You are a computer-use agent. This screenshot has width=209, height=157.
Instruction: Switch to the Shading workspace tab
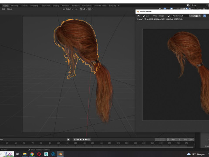[x=56, y=6]
